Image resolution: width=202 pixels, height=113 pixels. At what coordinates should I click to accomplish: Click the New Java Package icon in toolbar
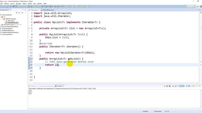click(x=55, y=6)
